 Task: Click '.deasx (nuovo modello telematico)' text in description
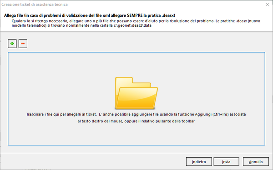[136, 23]
